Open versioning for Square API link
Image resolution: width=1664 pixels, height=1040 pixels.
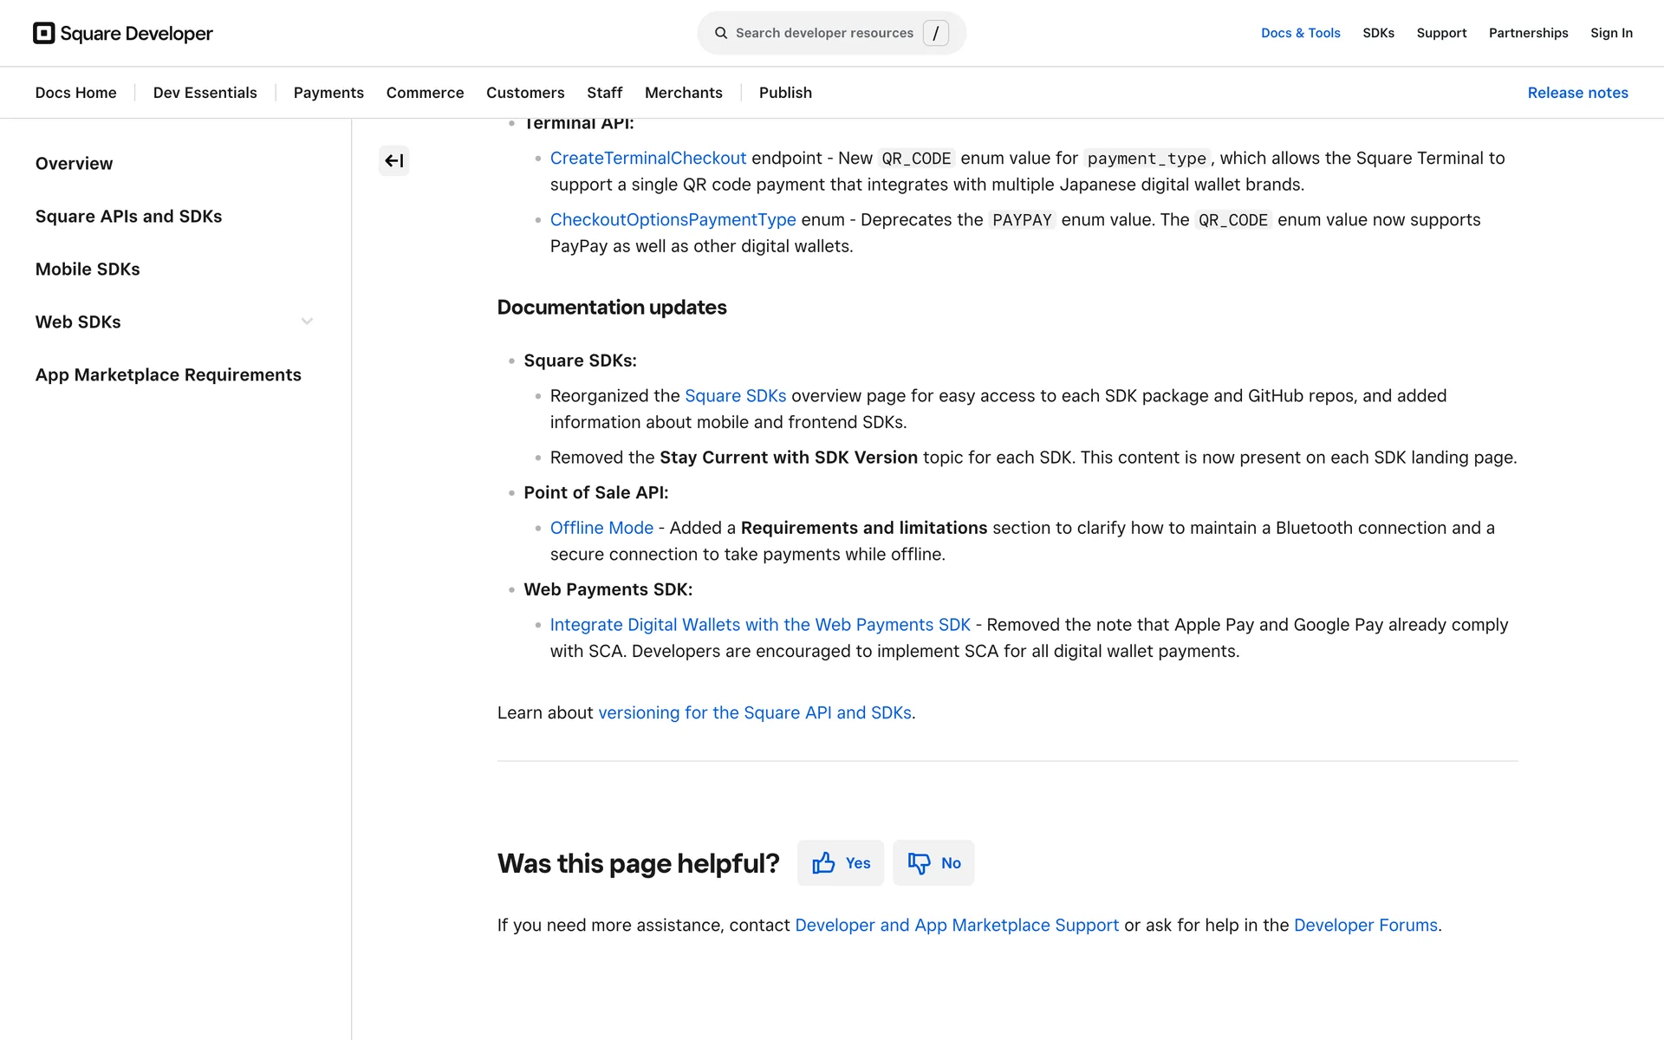point(754,712)
